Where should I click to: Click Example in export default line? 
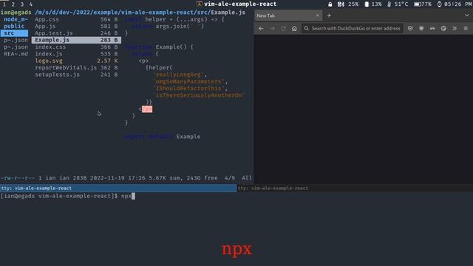[188, 137]
